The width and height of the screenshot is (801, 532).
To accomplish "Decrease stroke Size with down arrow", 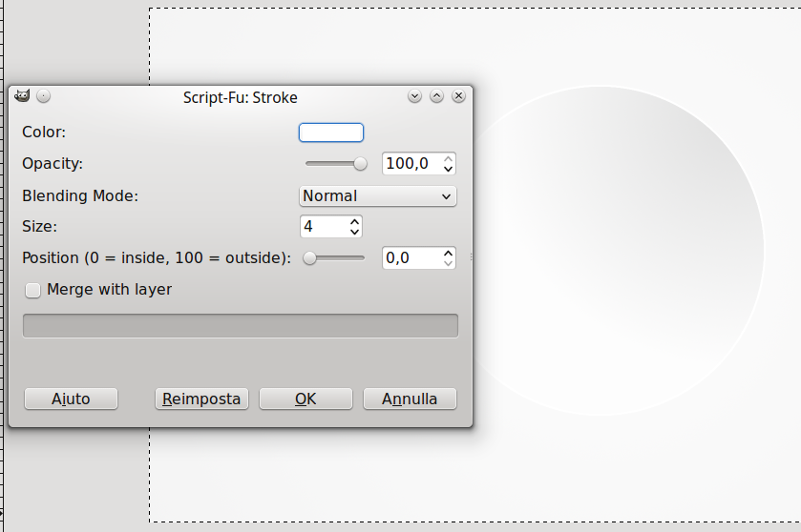I will pos(354,232).
